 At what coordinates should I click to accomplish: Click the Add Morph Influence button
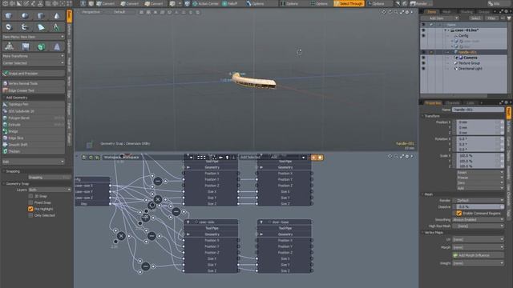(478, 255)
